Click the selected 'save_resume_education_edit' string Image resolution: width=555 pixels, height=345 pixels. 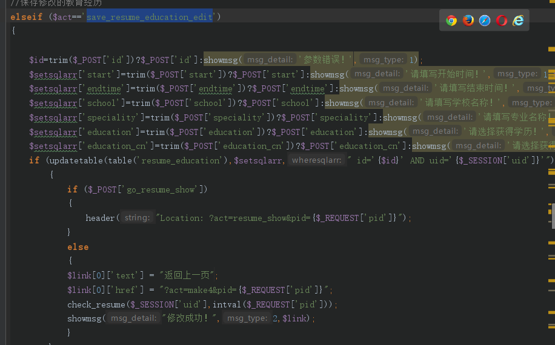(150, 17)
